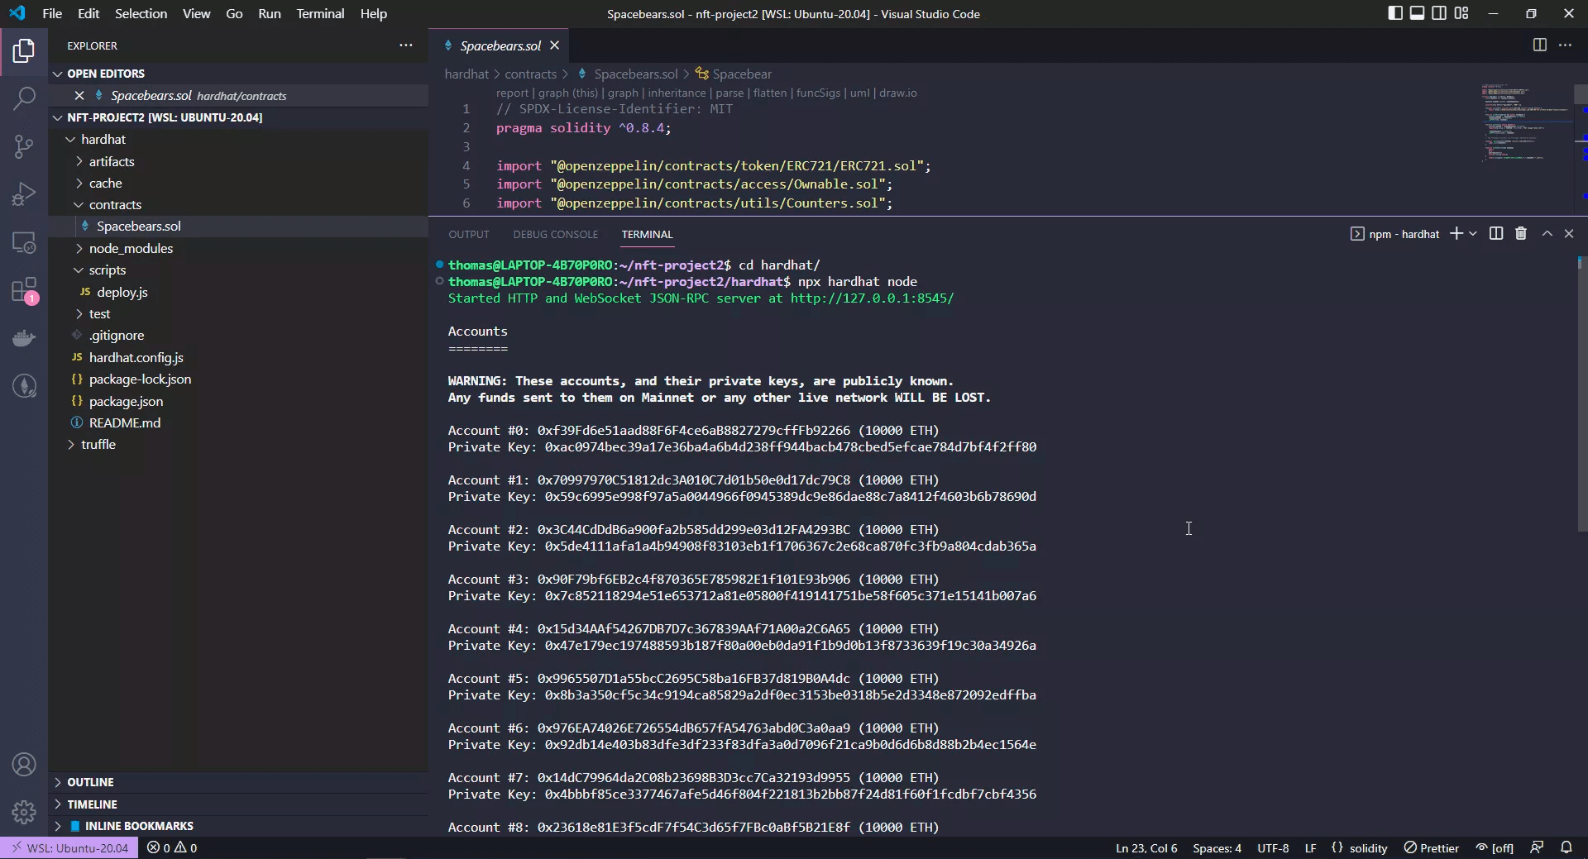The image size is (1588, 859).
Task: Click the editor minimap preview
Action: pos(1525,121)
